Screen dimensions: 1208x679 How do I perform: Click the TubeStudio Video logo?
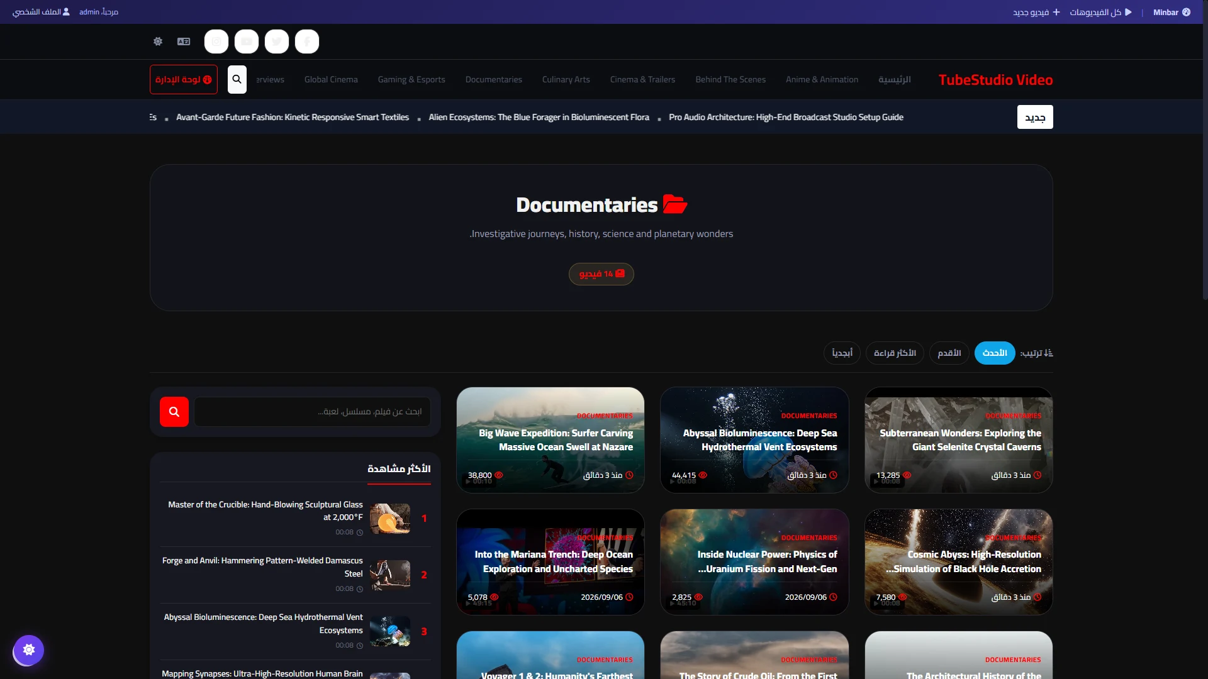click(995, 80)
